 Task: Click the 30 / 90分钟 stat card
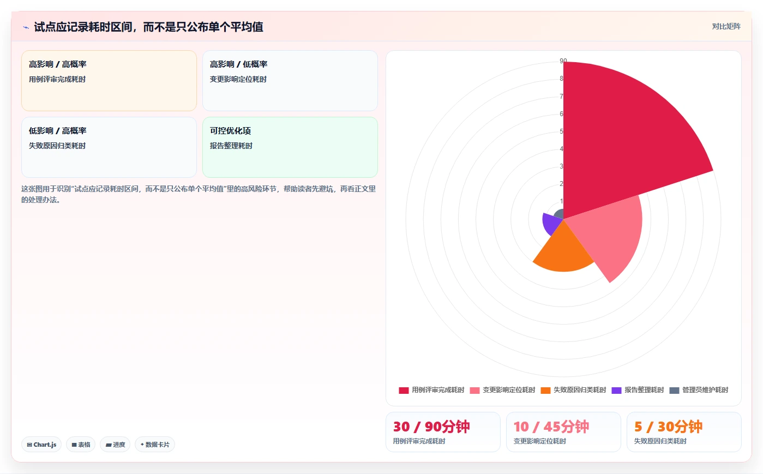pos(443,432)
